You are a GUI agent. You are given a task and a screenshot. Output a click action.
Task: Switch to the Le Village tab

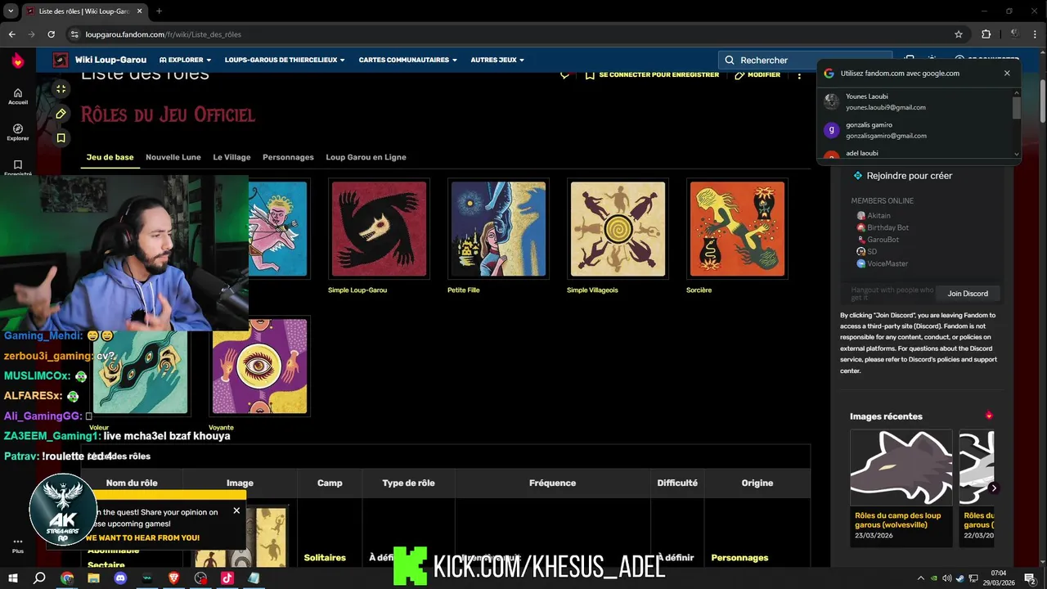click(231, 157)
